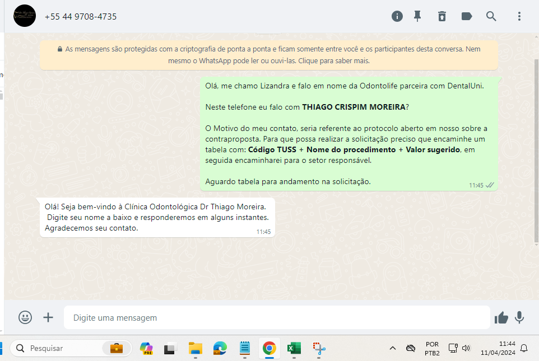Open the emoji picker
The height and width of the screenshot is (361, 539).
point(25,317)
